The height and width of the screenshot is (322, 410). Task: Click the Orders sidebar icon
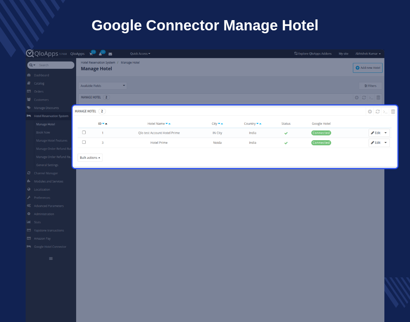29,91
